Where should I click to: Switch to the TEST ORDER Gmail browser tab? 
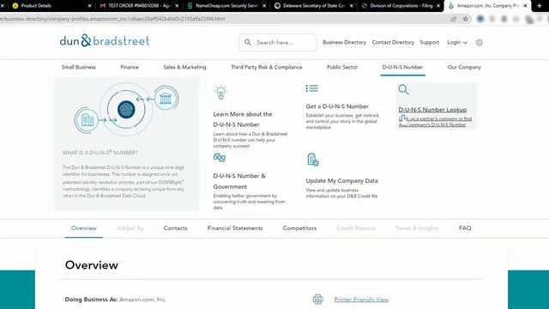point(139,6)
